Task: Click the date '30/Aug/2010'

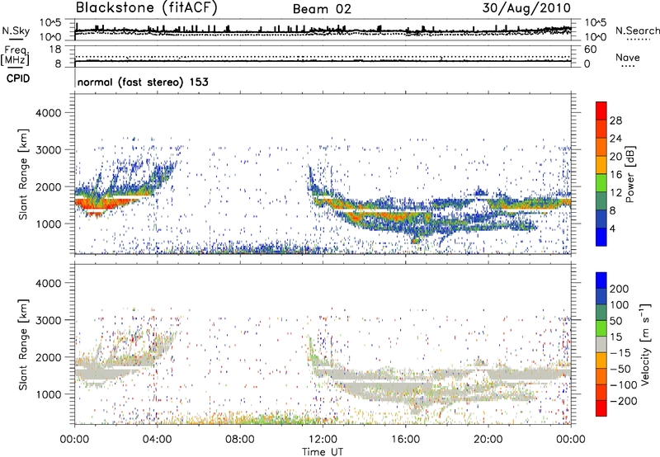Action: (526, 8)
